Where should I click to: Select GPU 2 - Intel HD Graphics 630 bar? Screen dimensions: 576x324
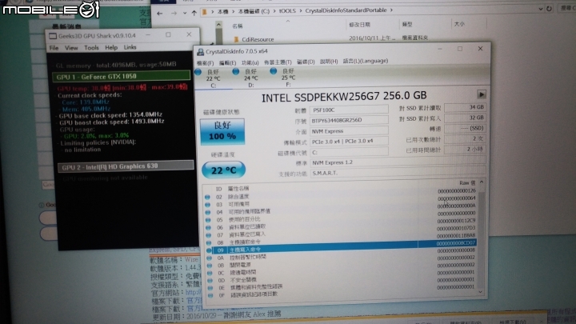(x=126, y=166)
